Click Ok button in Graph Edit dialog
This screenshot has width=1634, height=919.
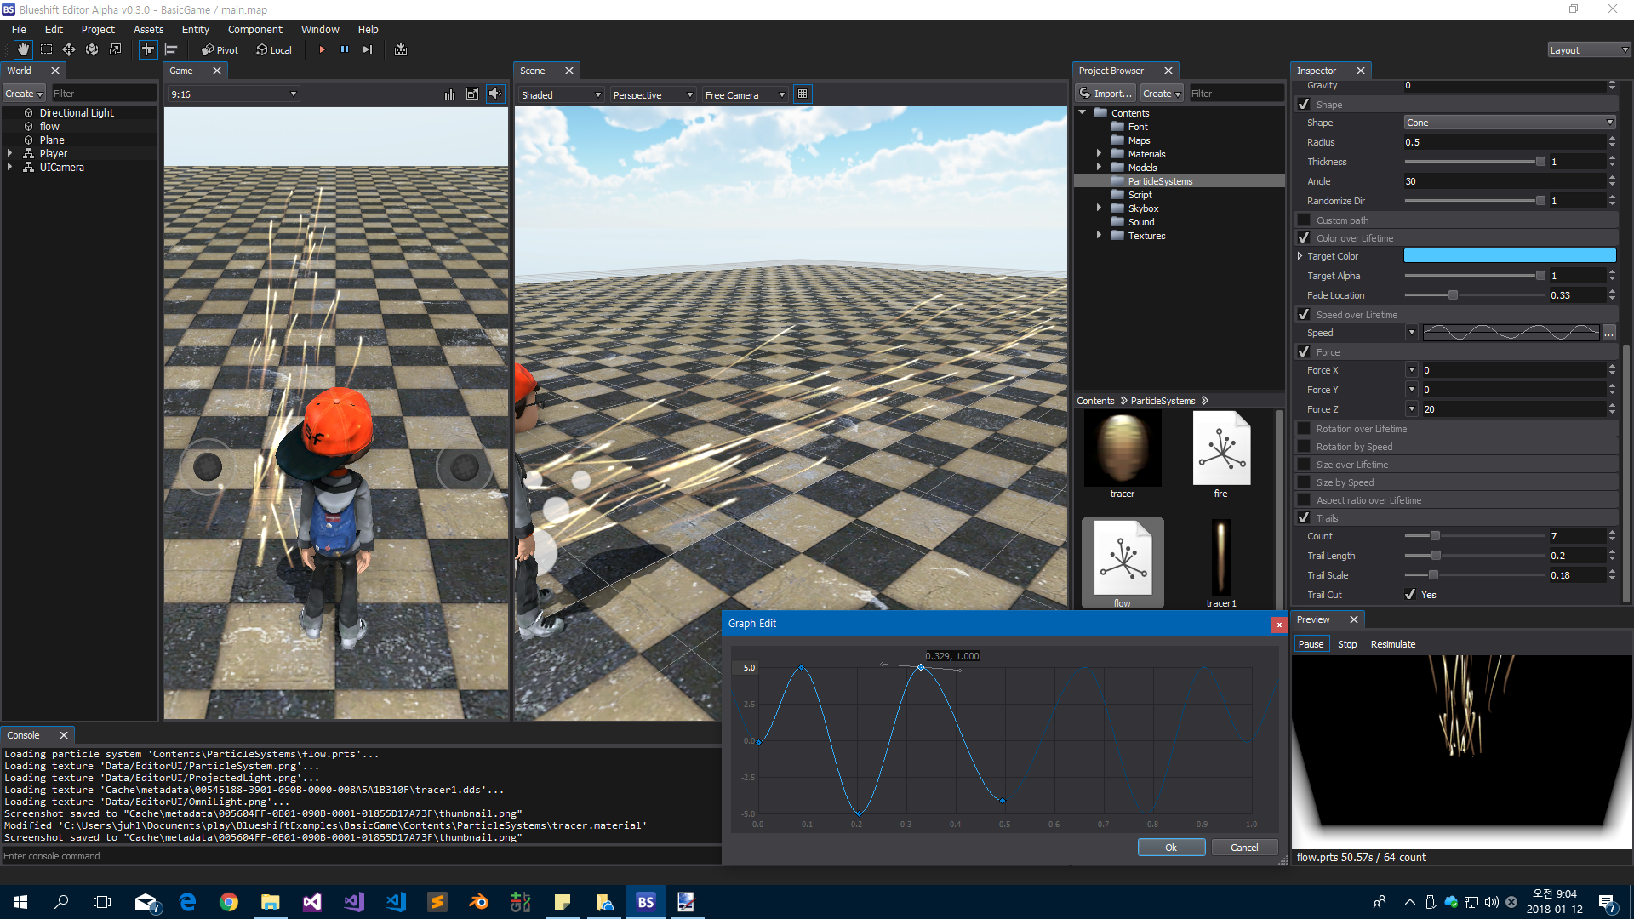click(1170, 846)
